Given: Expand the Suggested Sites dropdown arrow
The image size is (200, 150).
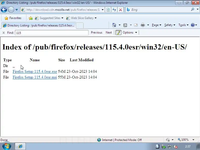Looking at the screenshot, I should click(x=62, y=18).
